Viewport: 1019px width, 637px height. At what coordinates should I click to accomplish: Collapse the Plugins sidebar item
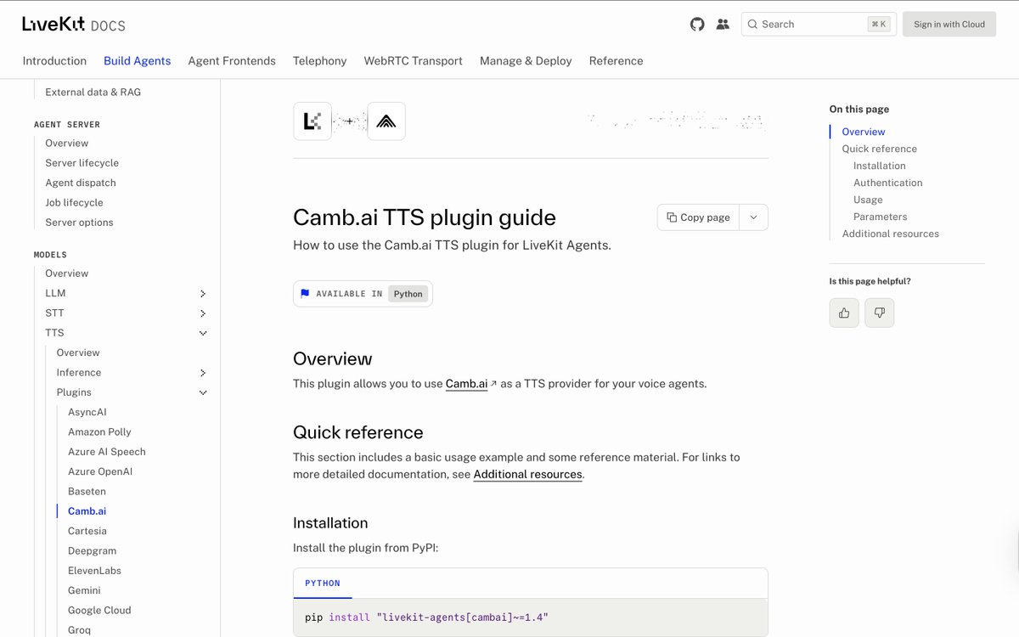coord(203,392)
